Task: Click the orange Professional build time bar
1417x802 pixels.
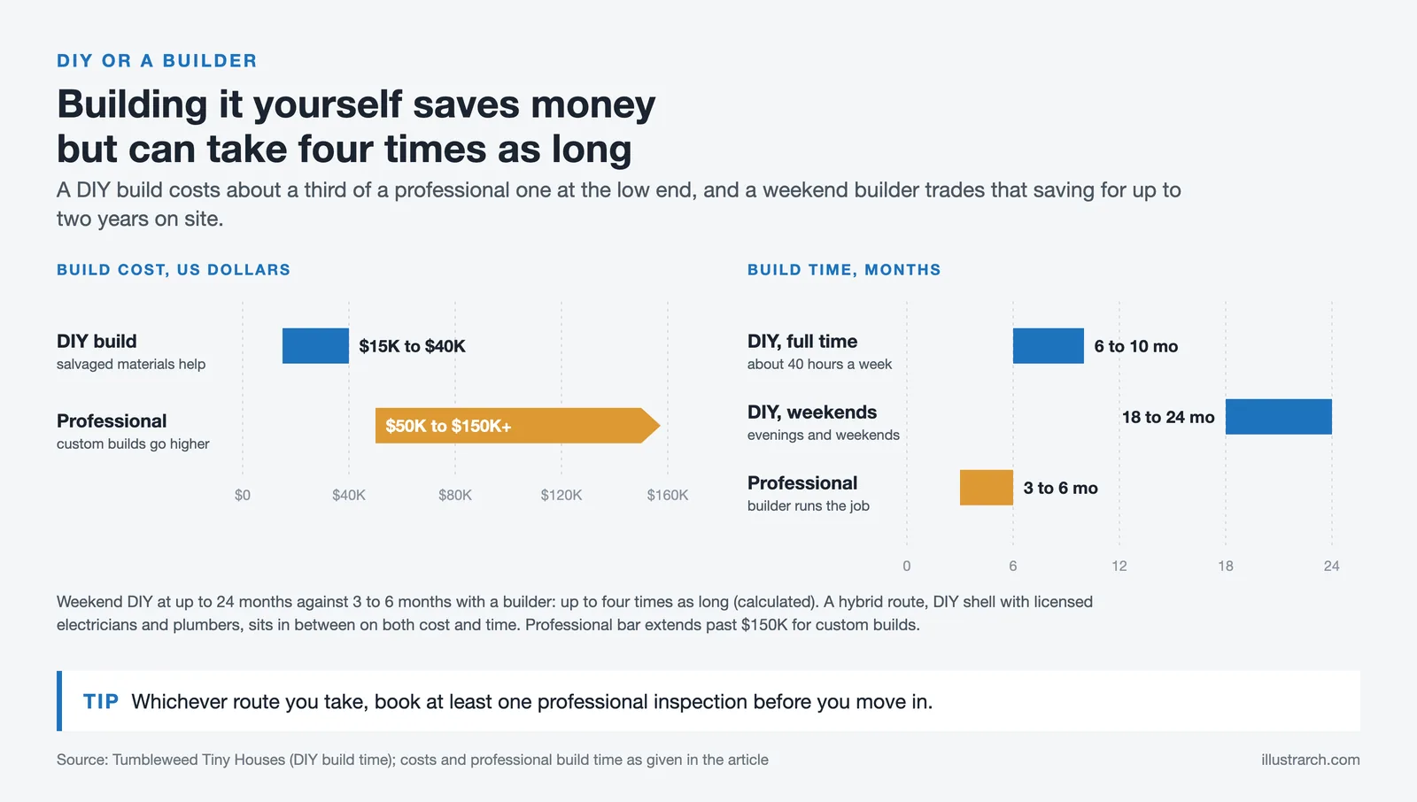Action: (987, 488)
